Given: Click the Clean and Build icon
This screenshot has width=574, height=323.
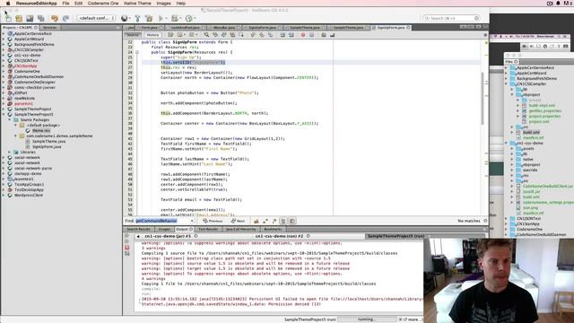Looking at the screenshot, I should [149, 18].
